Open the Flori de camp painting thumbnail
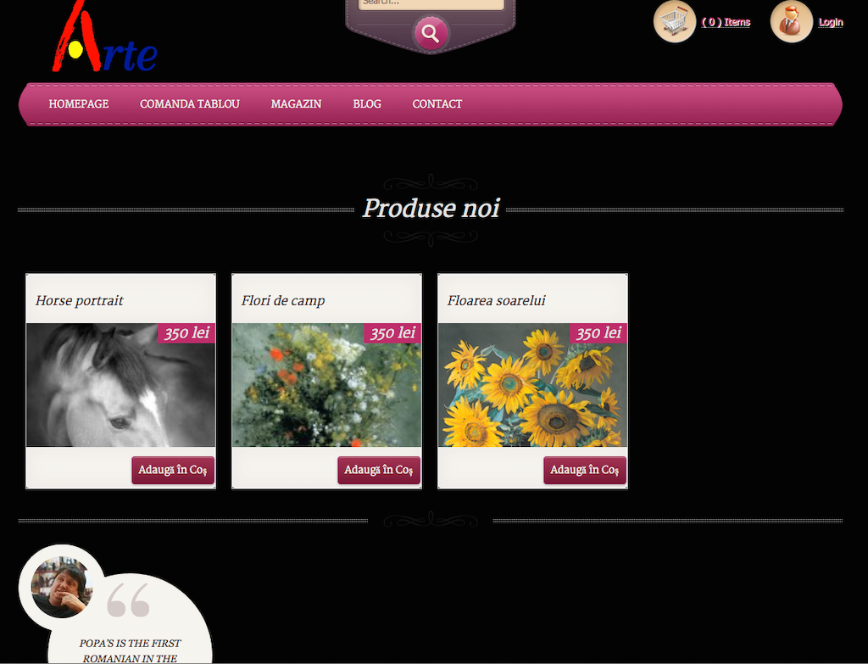The height and width of the screenshot is (664, 868). click(326, 385)
